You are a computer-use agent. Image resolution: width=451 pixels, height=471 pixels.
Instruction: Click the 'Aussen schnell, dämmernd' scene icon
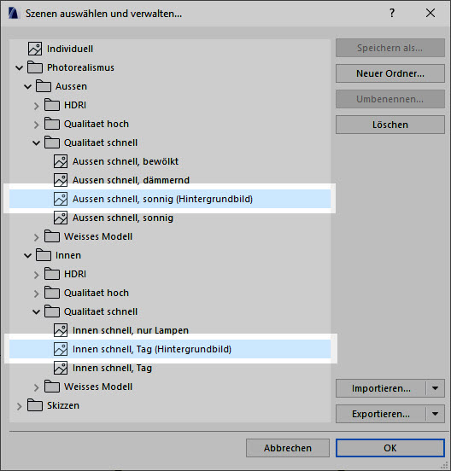61,180
